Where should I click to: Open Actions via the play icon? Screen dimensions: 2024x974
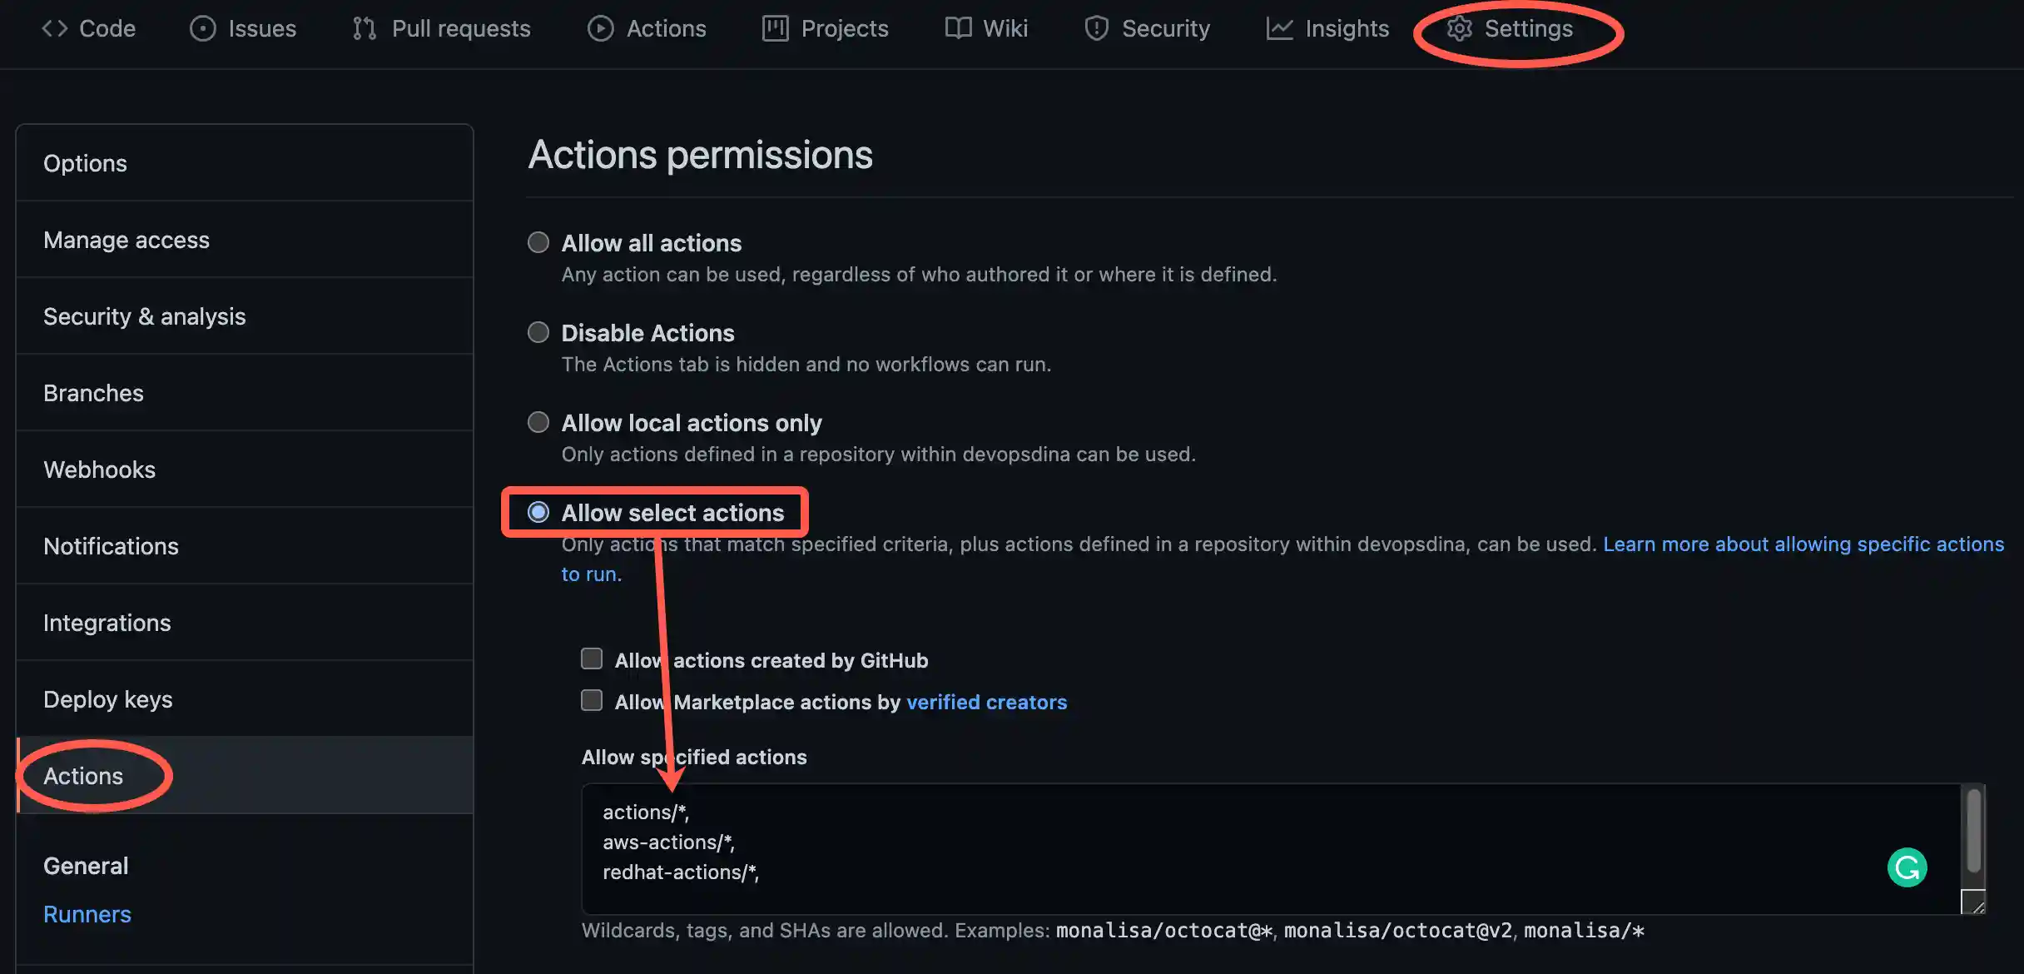(600, 27)
